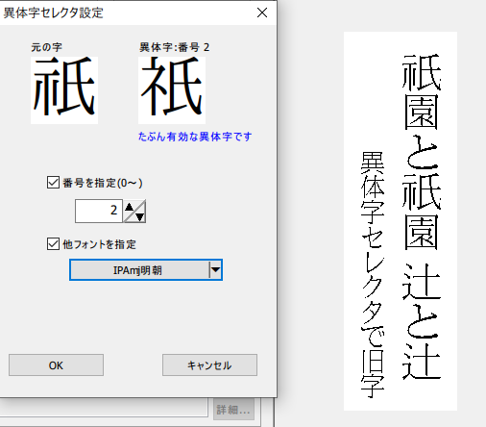Click the greyed 詳細... button
The height and width of the screenshot is (427, 486).
pyautogui.click(x=233, y=410)
